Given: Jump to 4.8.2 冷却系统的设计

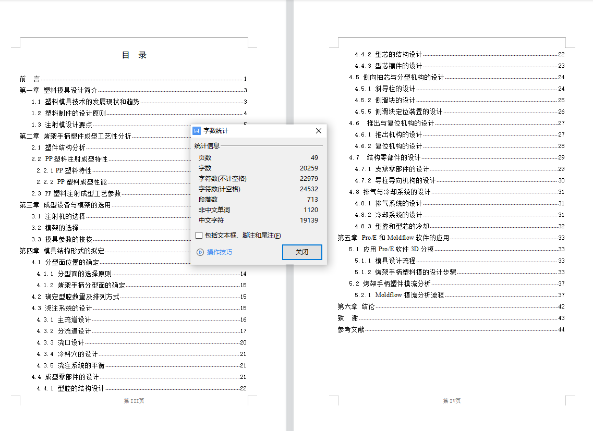Looking at the screenshot, I should 388,215.
